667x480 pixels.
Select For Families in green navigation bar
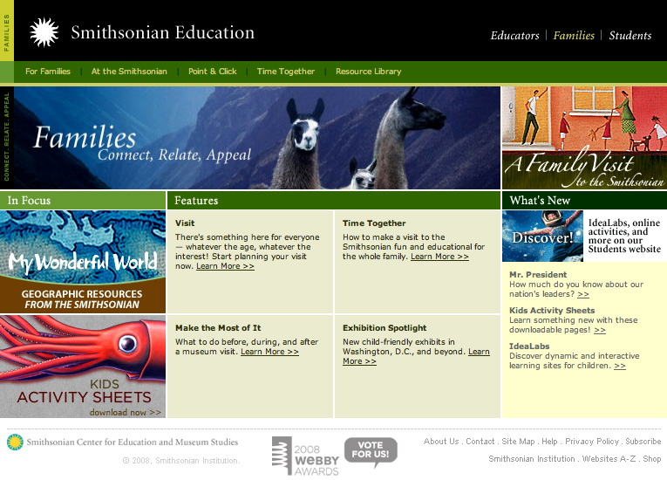(48, 72)
